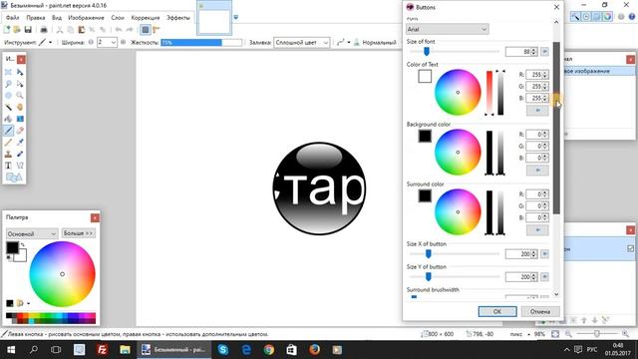The image size is (638, 359).
Task: Toggle the Colors window button
Action: tap(607, 17)
